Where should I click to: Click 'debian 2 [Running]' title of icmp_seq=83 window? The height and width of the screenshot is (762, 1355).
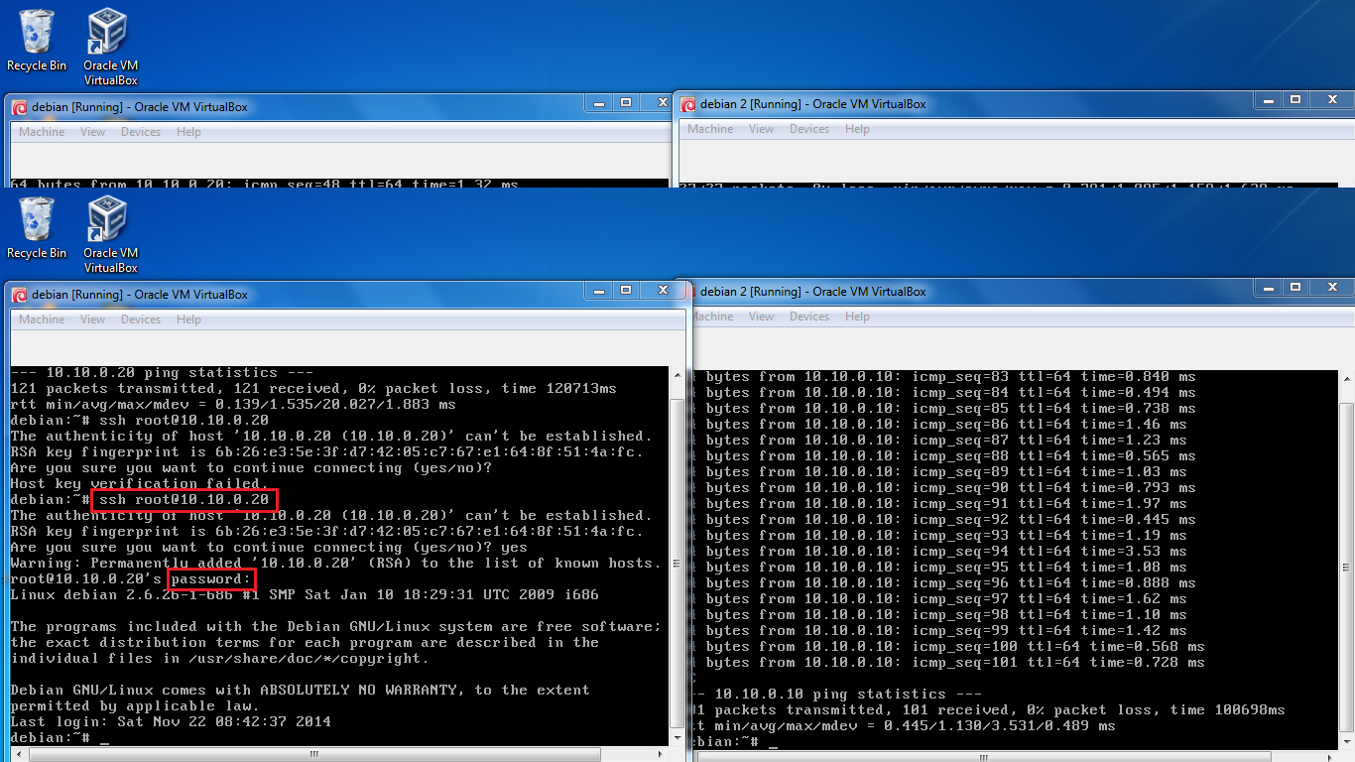tap(813, 292)
